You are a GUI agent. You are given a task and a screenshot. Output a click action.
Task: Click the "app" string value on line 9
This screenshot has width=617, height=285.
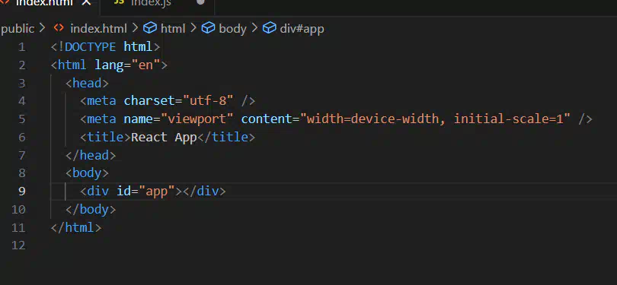point(157,192)
